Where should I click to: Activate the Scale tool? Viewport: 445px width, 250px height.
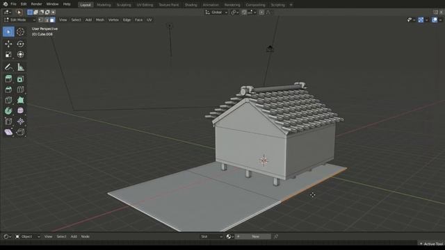tap(8, 54)
